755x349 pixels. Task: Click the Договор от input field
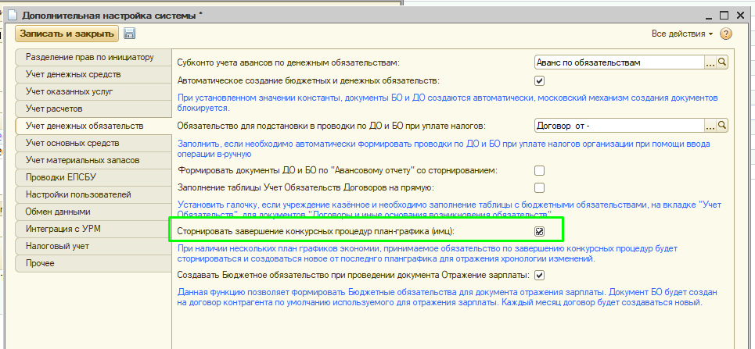point(618,126)
